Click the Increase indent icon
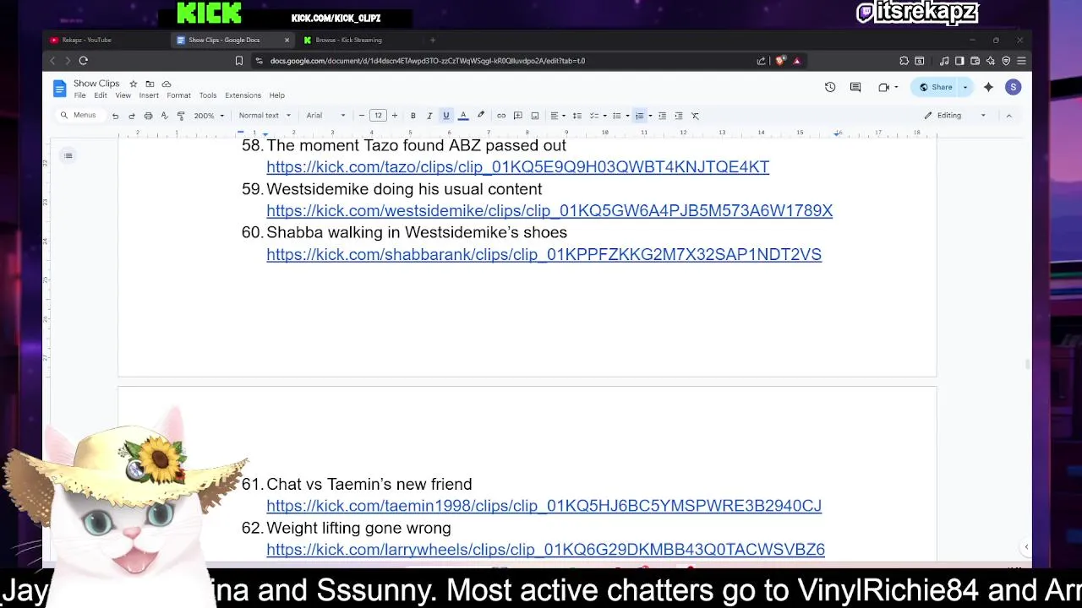Image resolution: width=1082 pixels, height=608 pixels. pyautogui.click(x=678, y=116)
